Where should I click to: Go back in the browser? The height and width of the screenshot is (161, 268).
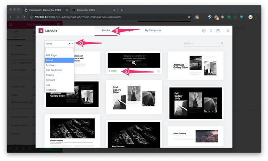click(11, 17)
